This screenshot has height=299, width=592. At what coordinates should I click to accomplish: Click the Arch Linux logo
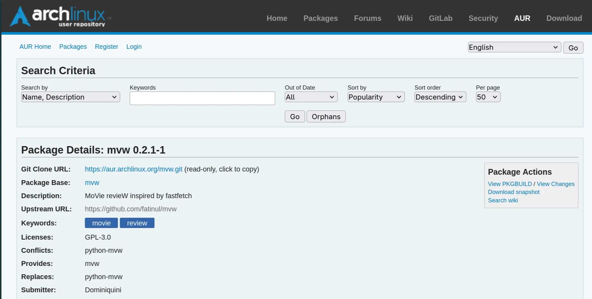pos(60,16)
